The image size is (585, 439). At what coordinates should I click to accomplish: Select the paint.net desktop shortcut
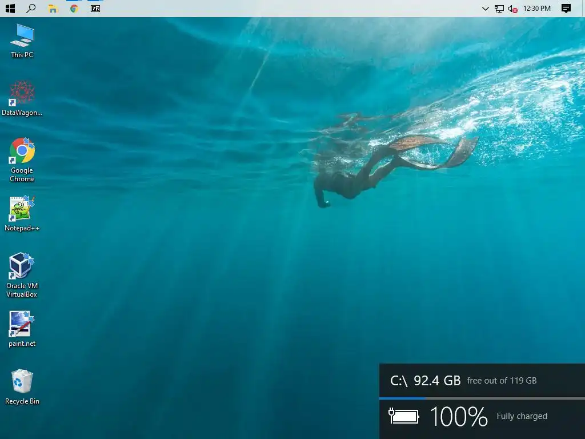(22, 329)
